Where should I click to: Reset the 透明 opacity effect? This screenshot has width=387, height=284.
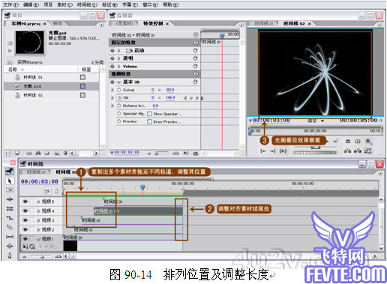[195, 58]
